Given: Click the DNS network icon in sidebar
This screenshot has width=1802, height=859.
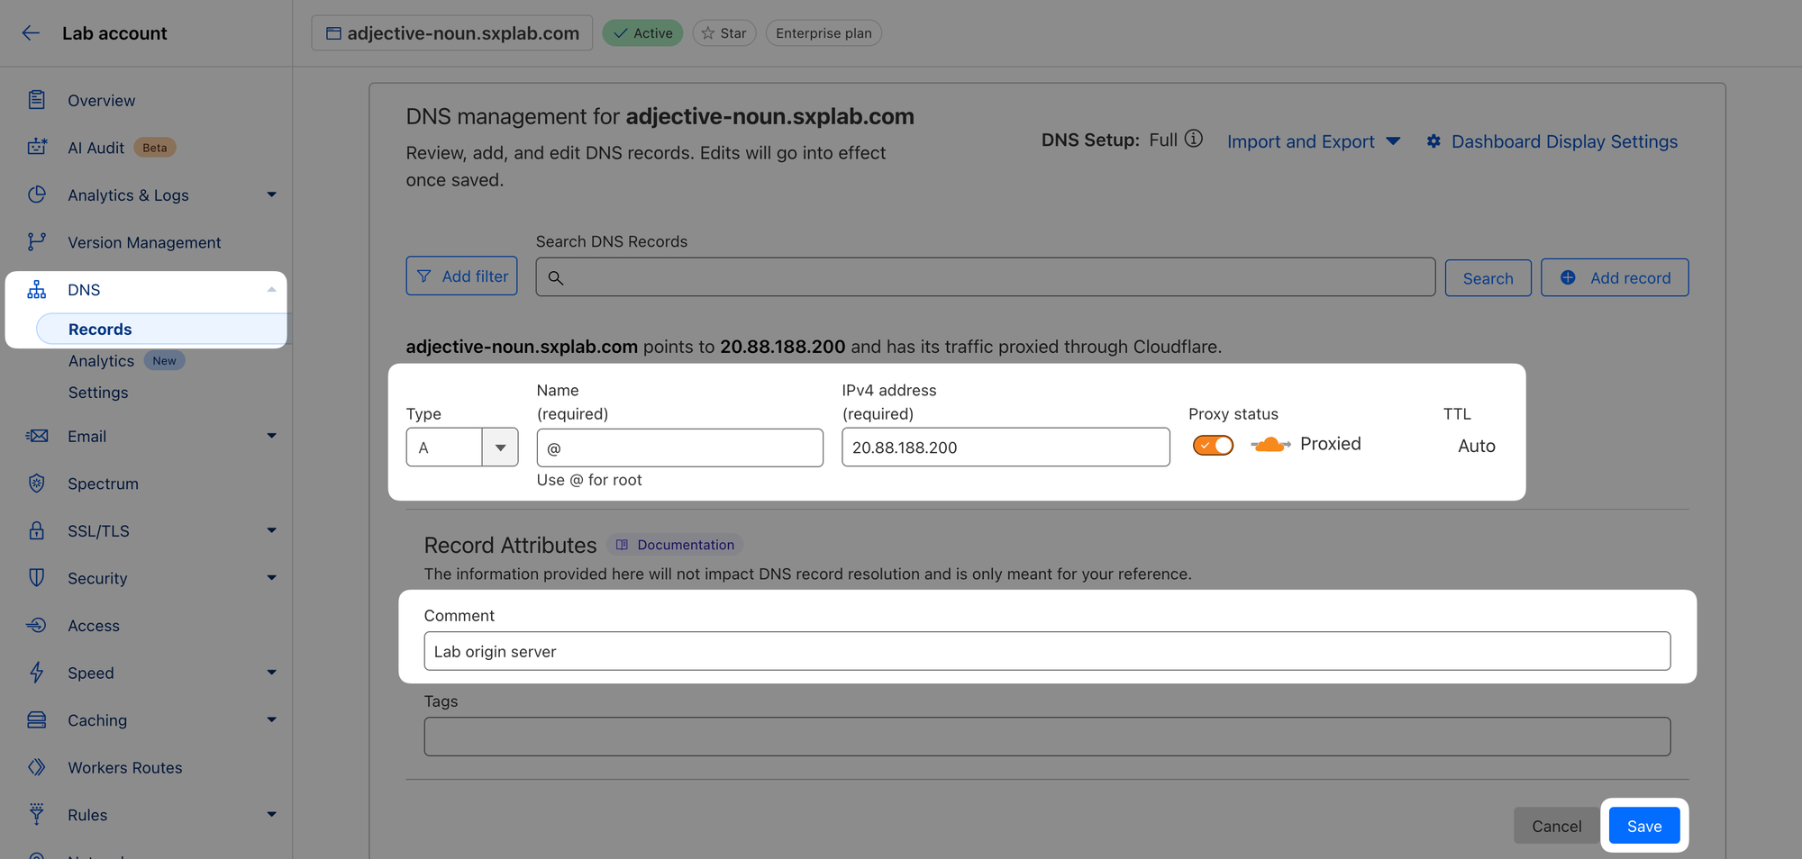Looking at the screenshot, I should coord(36,290).
